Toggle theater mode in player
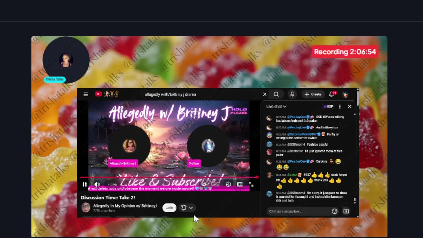 (x=240, y=184)
